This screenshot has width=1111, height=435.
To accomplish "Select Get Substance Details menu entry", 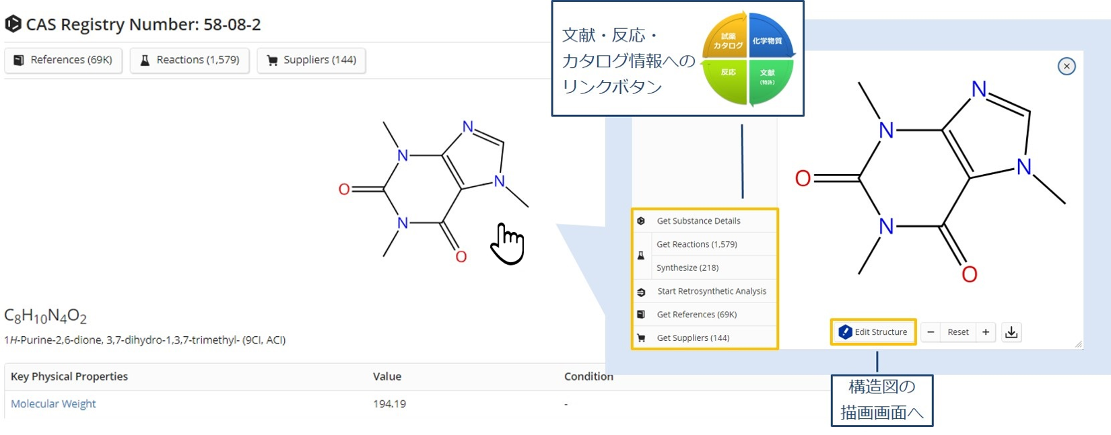I will point(698,221).
